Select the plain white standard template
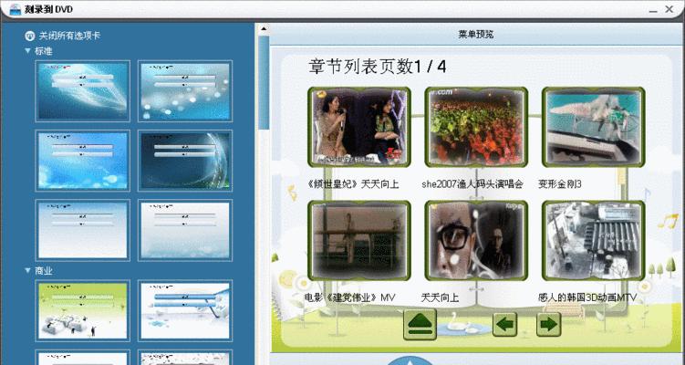Image resolution: width=685 pixels, height=365 pixels. [x=185, y=230]
